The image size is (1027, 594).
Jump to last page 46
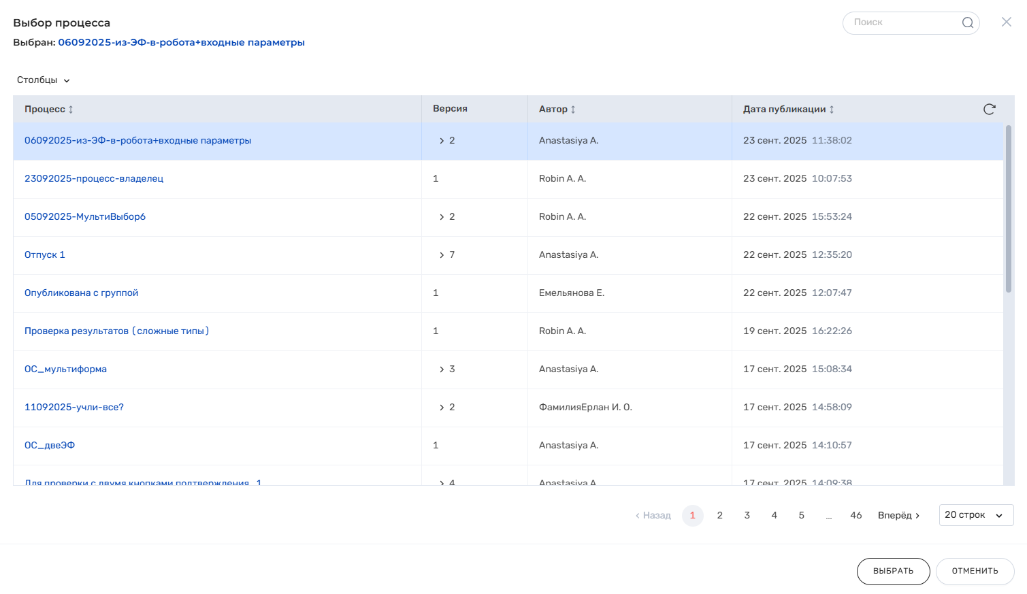point(855,516)
